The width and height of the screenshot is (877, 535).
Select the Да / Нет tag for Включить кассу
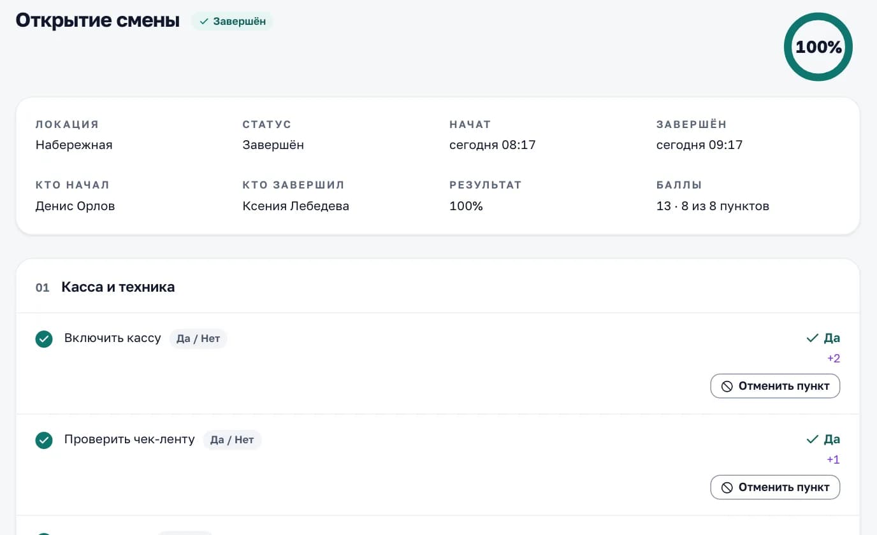pos(198,338)
